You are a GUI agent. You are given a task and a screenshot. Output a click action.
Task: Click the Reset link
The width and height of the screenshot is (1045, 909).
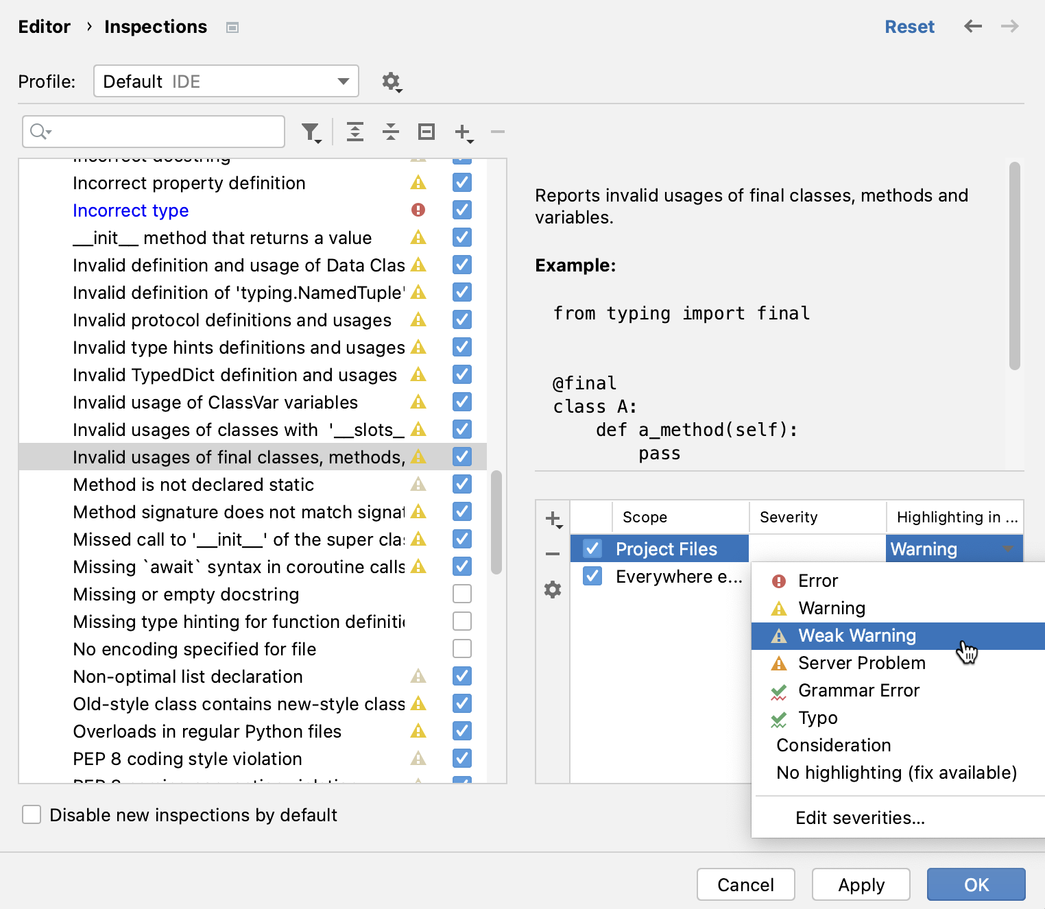[909, 27]
